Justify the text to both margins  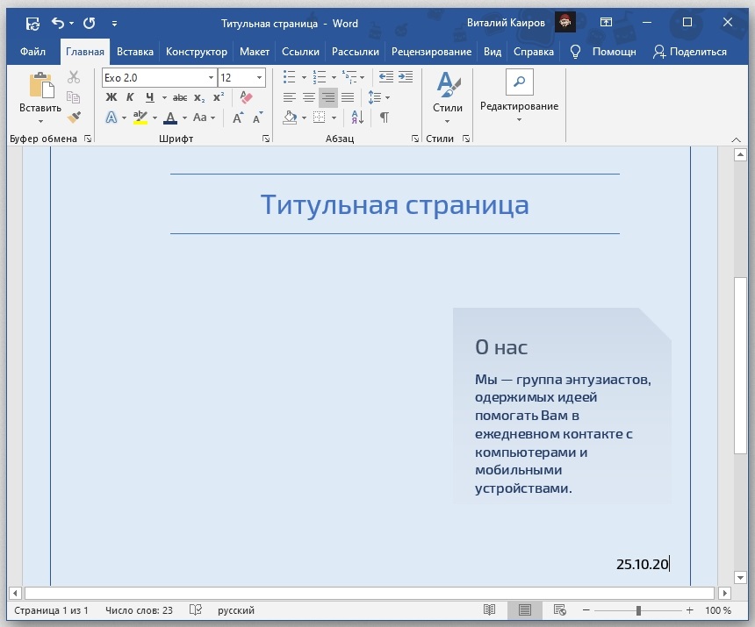point(348,97)
